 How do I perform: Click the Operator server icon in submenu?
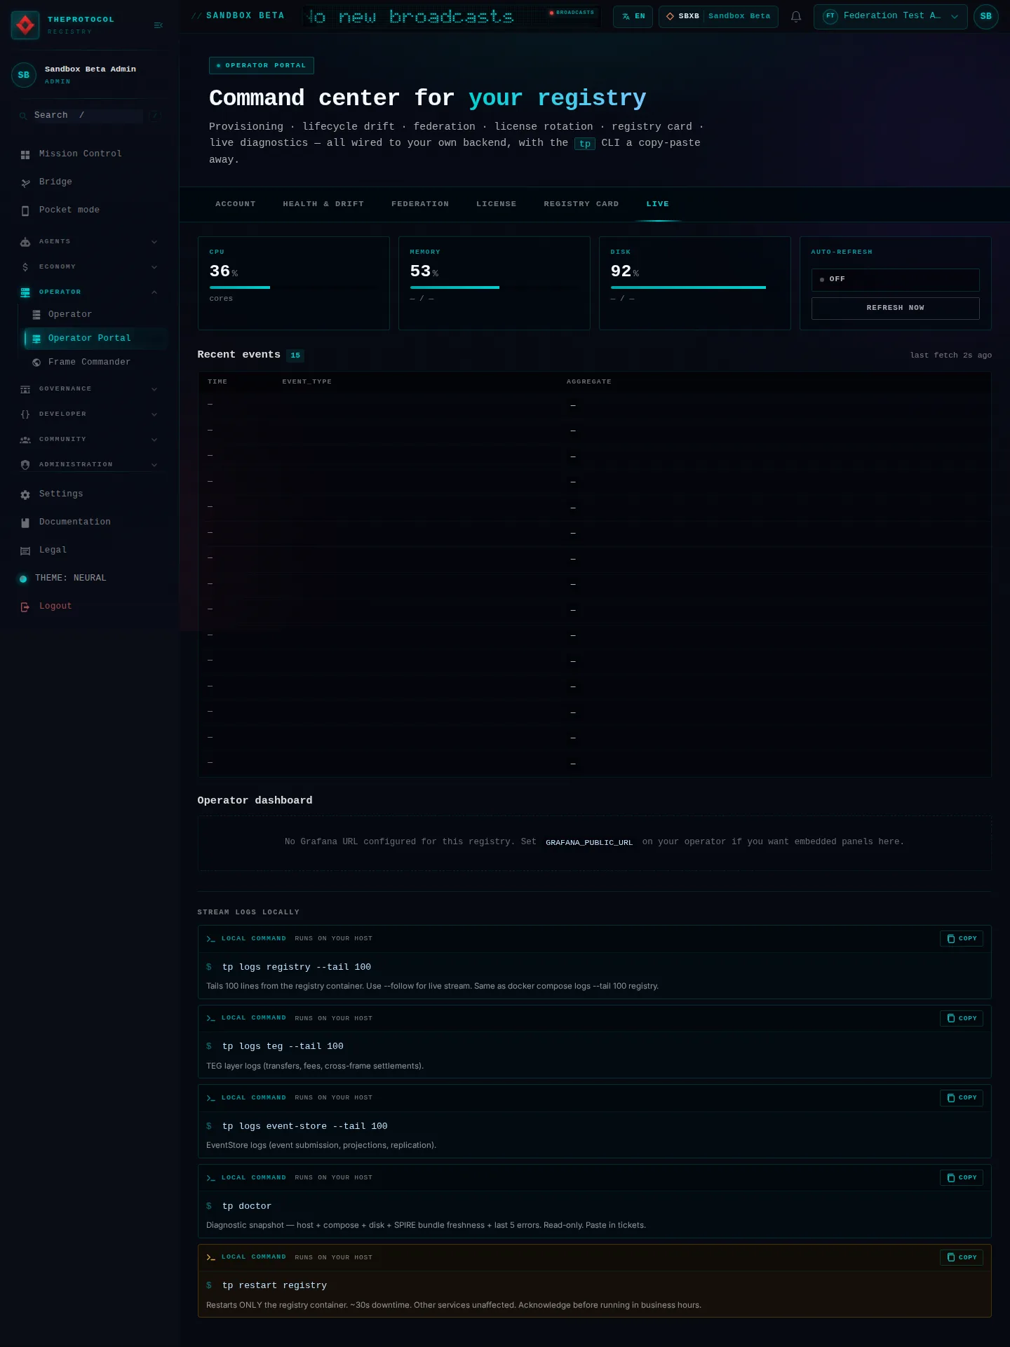36,315
